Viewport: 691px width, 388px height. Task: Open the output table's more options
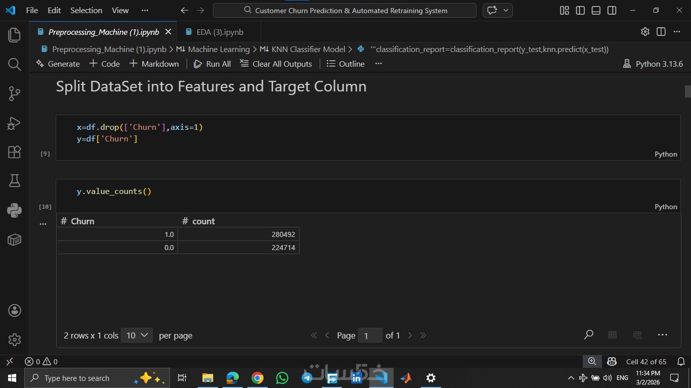(x=663, y=334)
